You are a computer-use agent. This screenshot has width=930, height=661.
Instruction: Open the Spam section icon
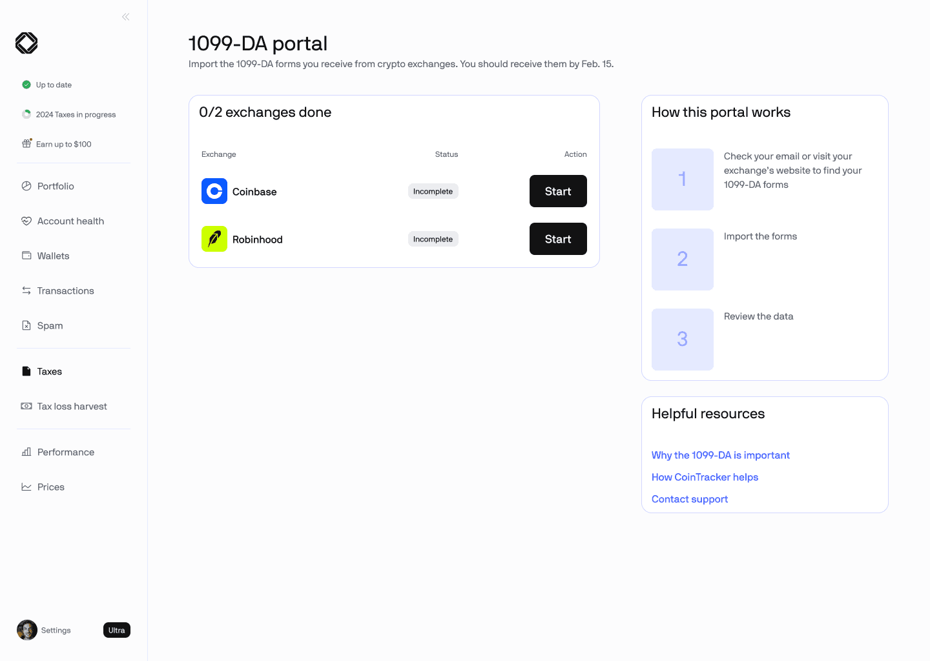click(x=26, y=325)
